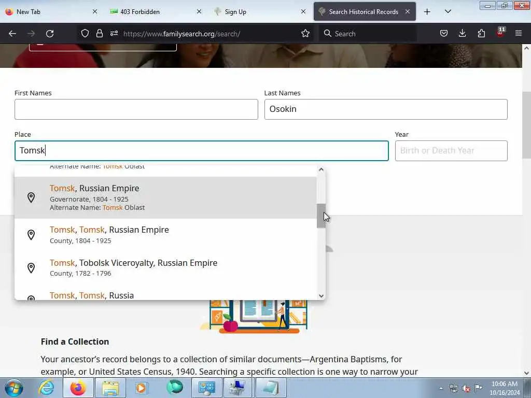The height and width of the screenshot is (398, 531).
Task: Select the Search Historical Records tab
Action: tap(365, 12)
